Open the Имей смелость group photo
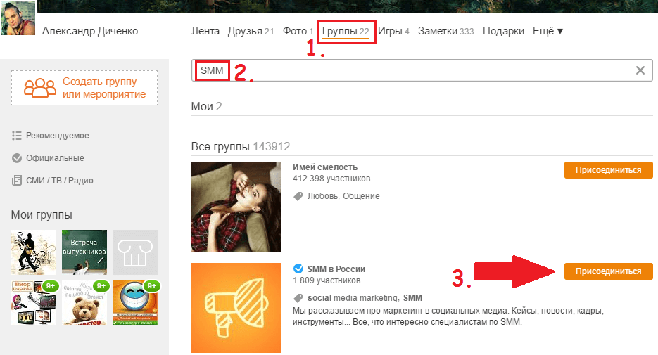Image resolution: width=658 pixels, height=355 pixels. (x=236, y=207)
